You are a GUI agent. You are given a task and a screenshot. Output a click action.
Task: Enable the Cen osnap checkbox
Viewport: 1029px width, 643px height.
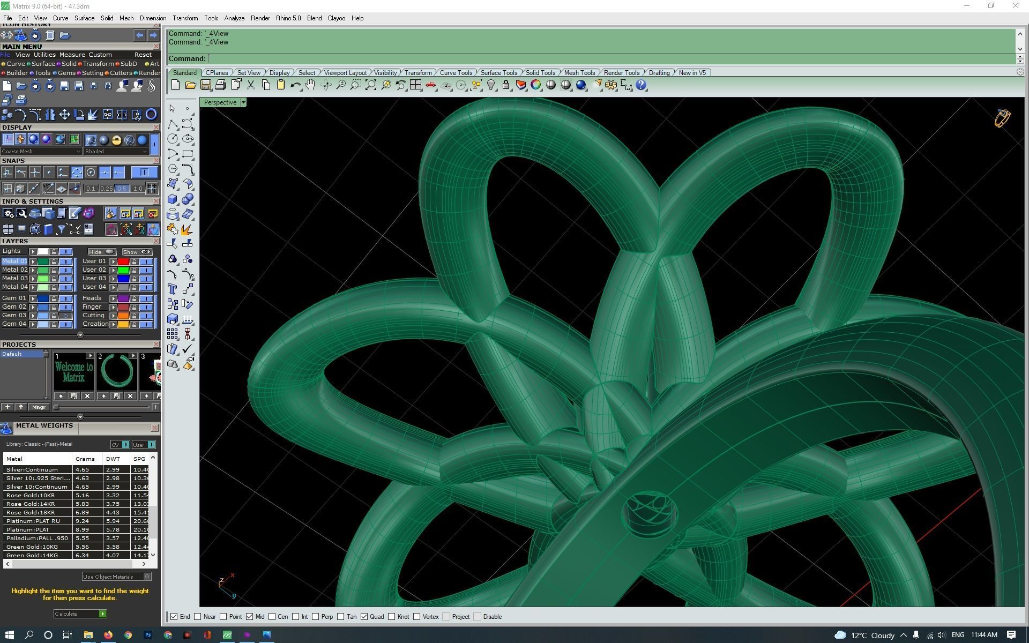(x=272, y=617)
